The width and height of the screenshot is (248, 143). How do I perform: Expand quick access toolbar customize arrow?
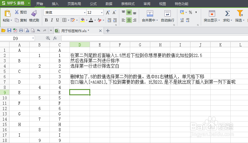(x=51, y=30)
